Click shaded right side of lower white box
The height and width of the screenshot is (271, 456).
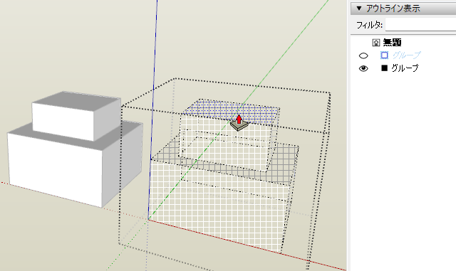point(122,163)
